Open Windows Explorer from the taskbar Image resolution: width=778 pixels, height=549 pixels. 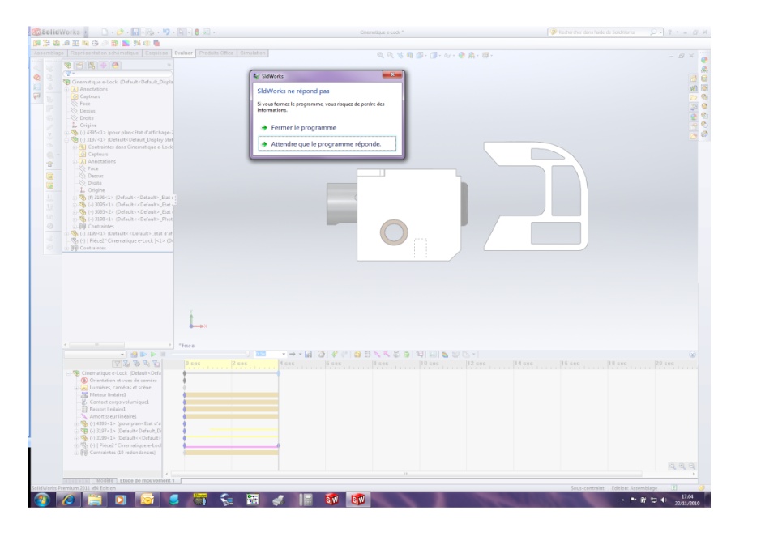pyautogui.click(x=94, y=500)
